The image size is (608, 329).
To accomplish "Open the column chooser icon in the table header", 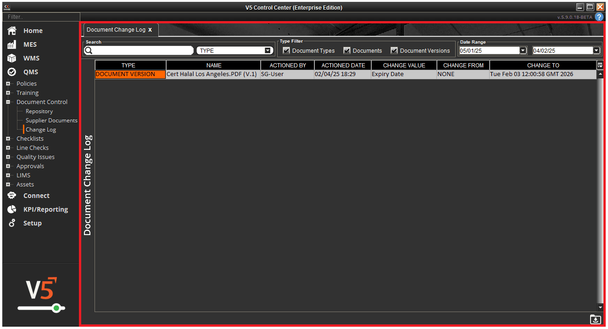I will pos(600,65).
